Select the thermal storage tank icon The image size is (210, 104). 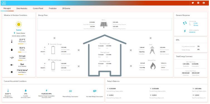(x=53, y=66)
